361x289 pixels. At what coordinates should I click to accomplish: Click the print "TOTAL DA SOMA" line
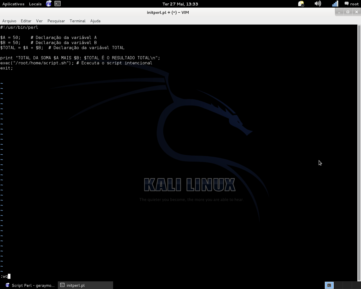80,58
